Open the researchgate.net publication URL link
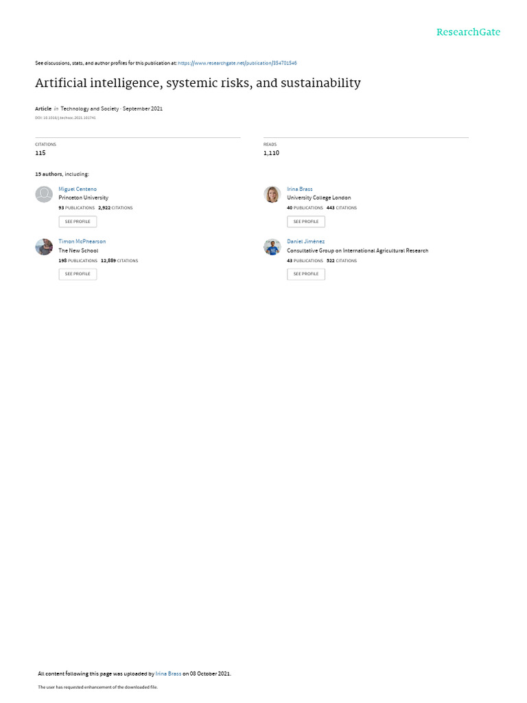This screenshot has height=703, width=527. 237,63
